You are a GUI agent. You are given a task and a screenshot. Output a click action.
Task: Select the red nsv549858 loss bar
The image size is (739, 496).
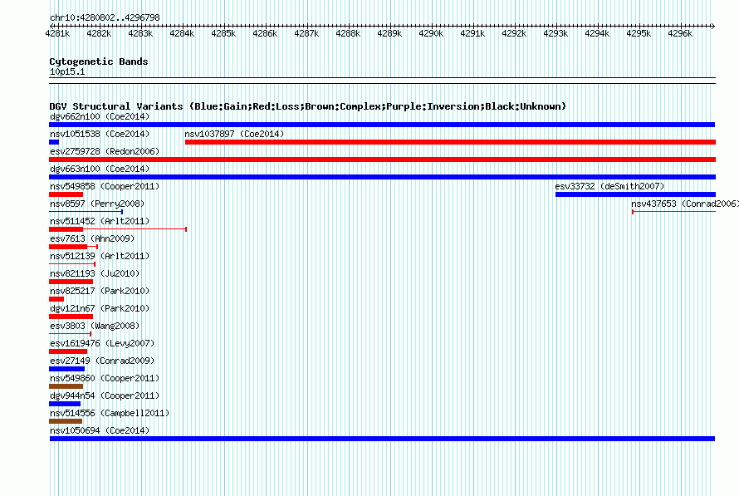(66, 194)
